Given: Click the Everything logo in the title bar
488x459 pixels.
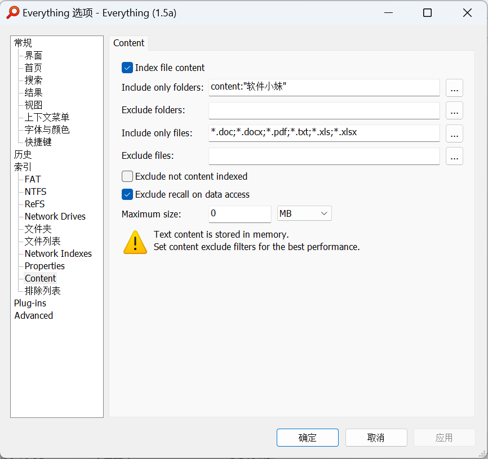Looking at the screenshot, I should pyautogui.click(x=12, y=12).
